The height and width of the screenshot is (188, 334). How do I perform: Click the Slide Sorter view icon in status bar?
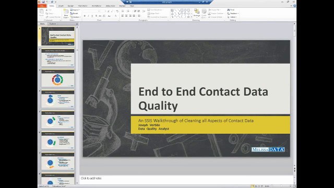click(x=256, y=186)
